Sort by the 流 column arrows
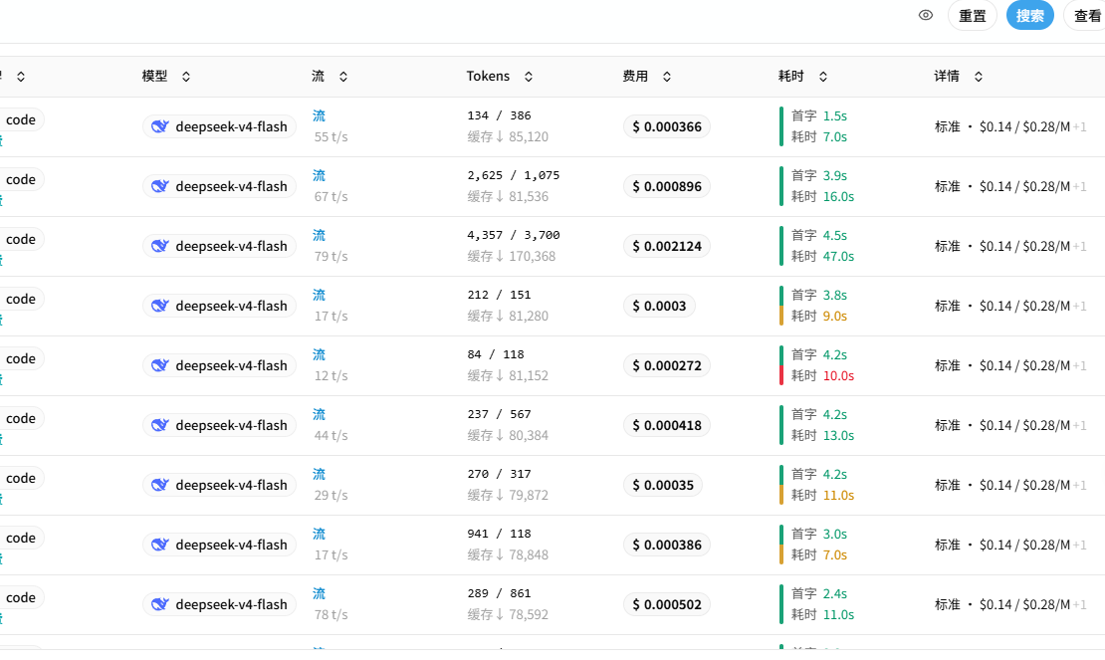The width and height of the screenshot is (1105, 660). pyautogui.click(x=343, y=76)
